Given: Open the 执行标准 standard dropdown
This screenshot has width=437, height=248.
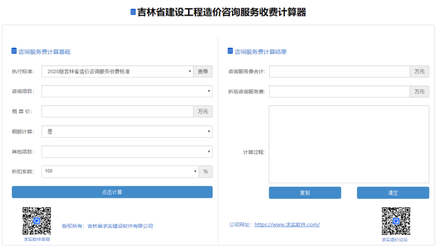Looking at the screenshot, I should (x=117, y=72).
